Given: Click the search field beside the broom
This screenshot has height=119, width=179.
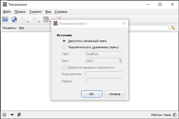Looking at the screenshot, I should pyautogui.click(x=148, y=28).
